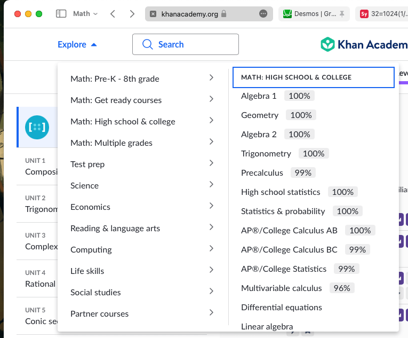Click the magnifying glass search icon

coord(148,44)
